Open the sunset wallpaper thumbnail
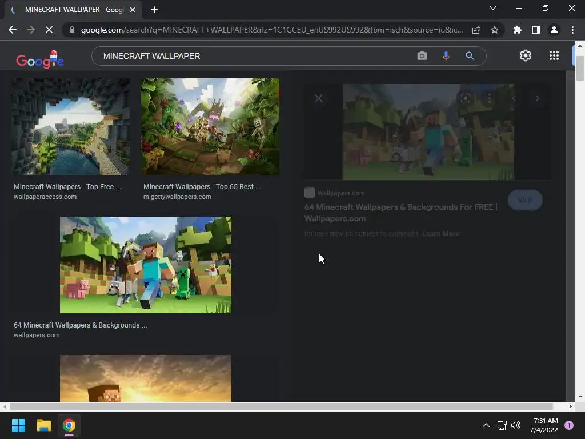 (146, 378)
